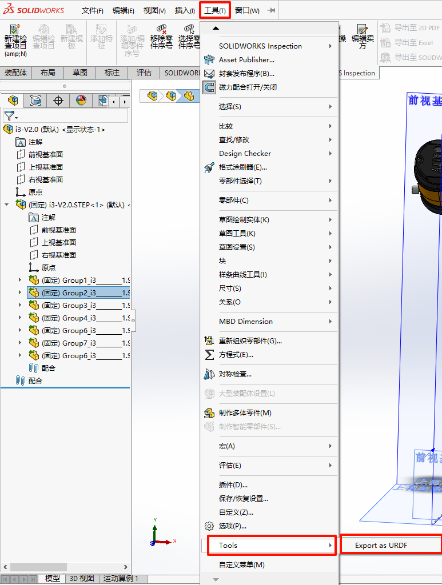Click the tree horizontal scrollbar thumb
The width and height of the screenshot is (442, 585).
(x=38, y=567)
